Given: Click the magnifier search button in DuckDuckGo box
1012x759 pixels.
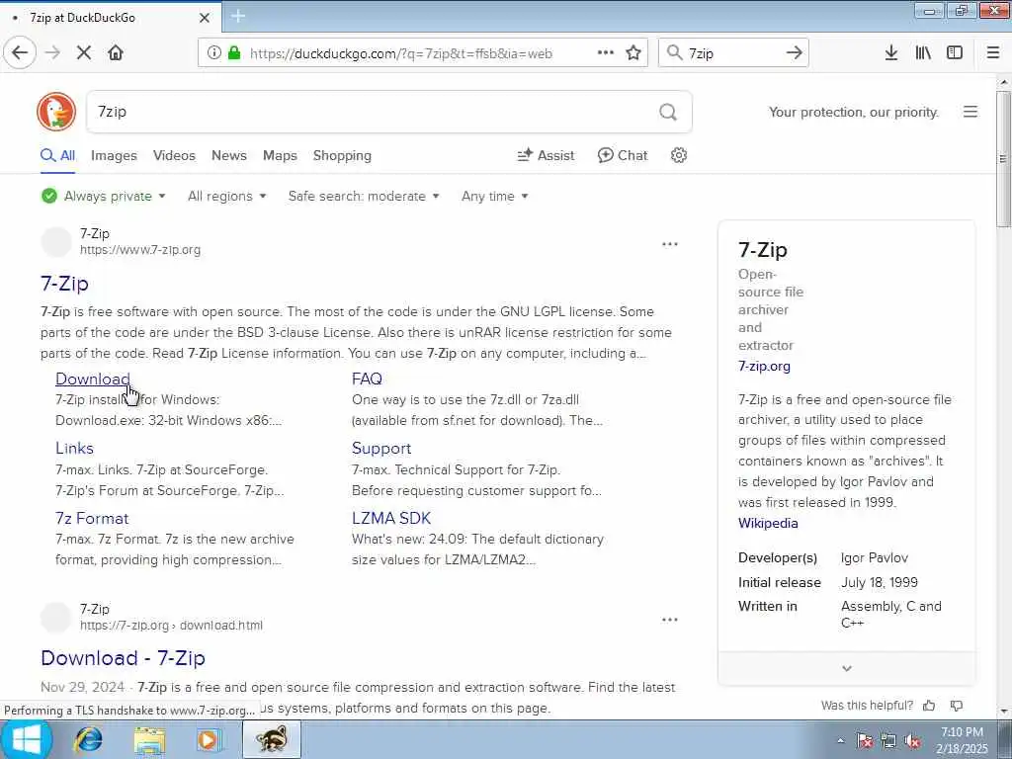Looking at the screenshot, I should (668, 113).
